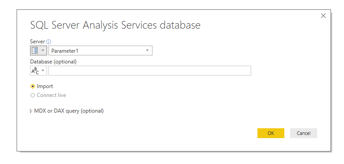Select the Connect live radio button
The height and width of the screenshot is (164, 344).
click(x=33, y=95)
